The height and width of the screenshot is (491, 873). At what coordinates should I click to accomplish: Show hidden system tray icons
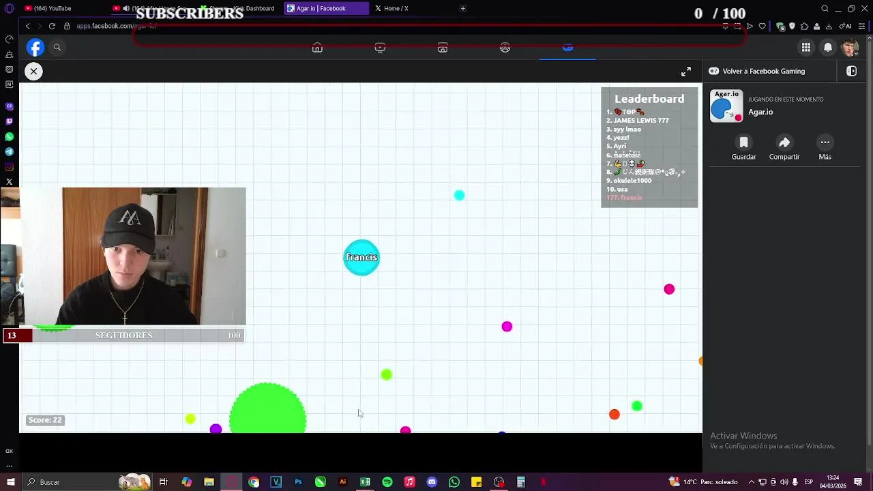pyautogui.click(x=751, y=482)
